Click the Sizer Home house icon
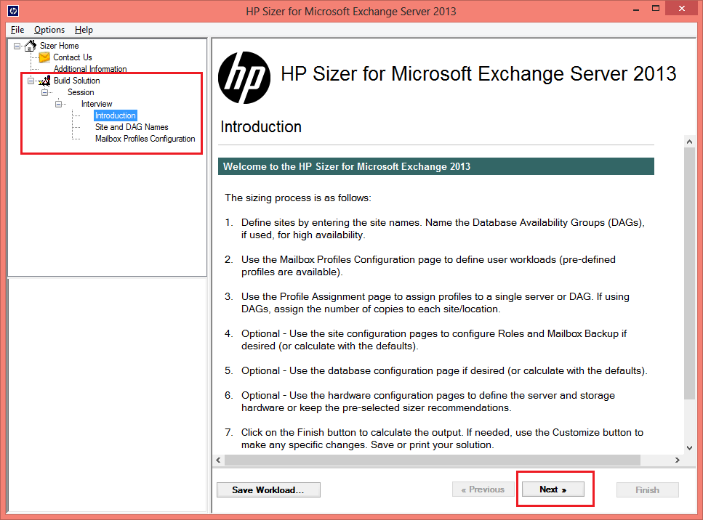Image resolution: width=703 pixels, height=520 pixels. pyautogui.click(x=30, y=46)
